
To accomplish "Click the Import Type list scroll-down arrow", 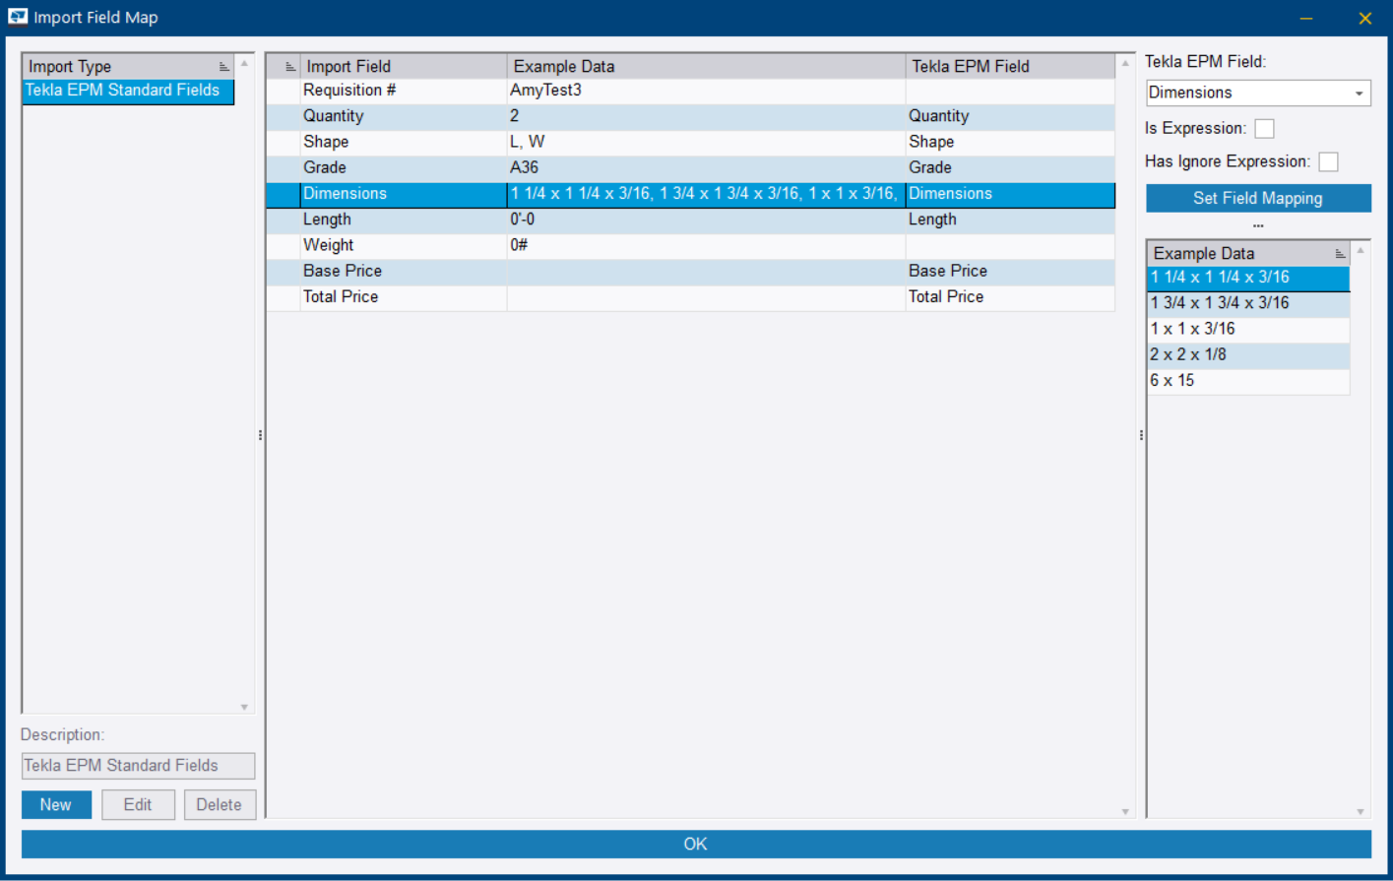I will pos(244,707).
